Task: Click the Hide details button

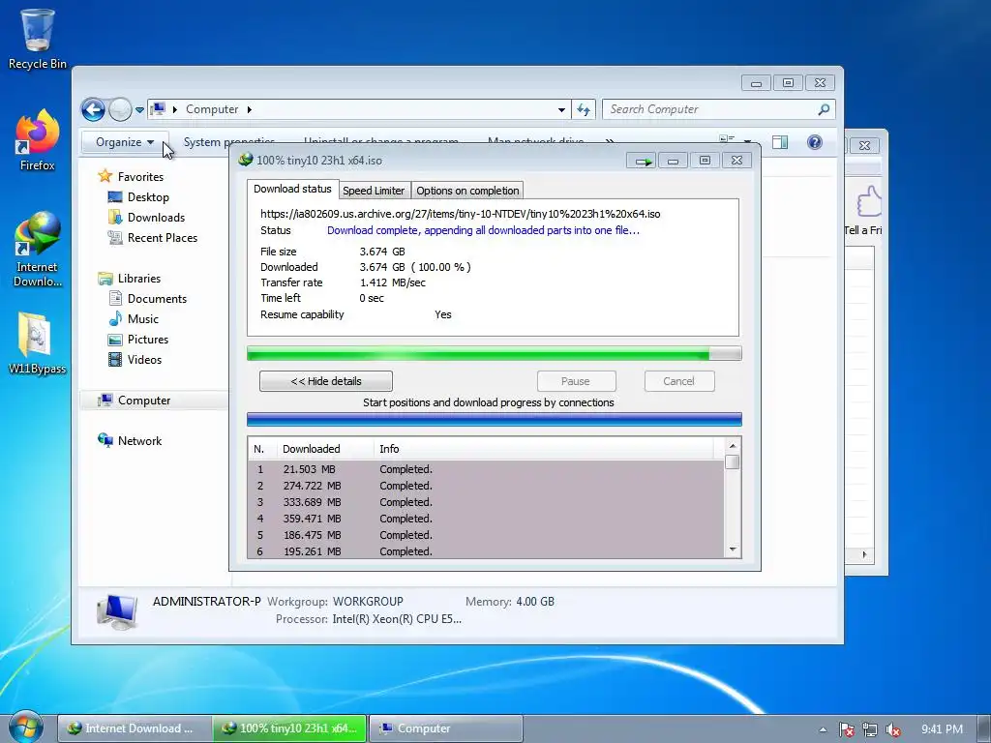Action: pos(326,381)
